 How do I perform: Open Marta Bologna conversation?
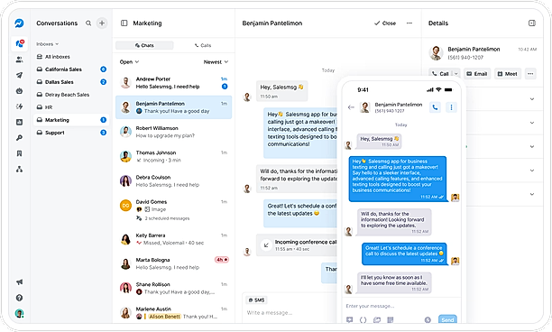tap(173, 263)
